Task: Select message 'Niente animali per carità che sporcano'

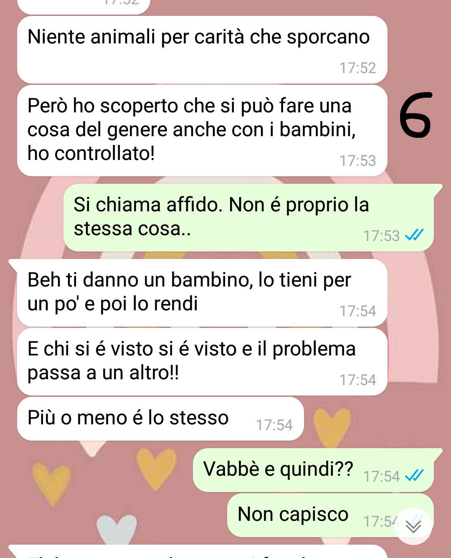Action: coord(202,50)
